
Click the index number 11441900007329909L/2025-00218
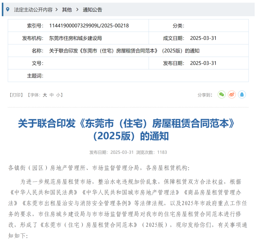click(89, 26)
